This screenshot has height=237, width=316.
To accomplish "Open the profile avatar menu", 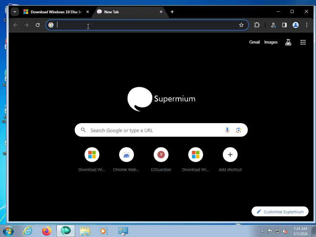I will (296, 25).
